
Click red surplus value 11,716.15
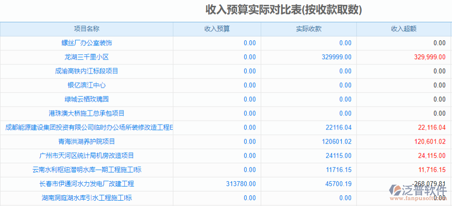pos(432,170)
